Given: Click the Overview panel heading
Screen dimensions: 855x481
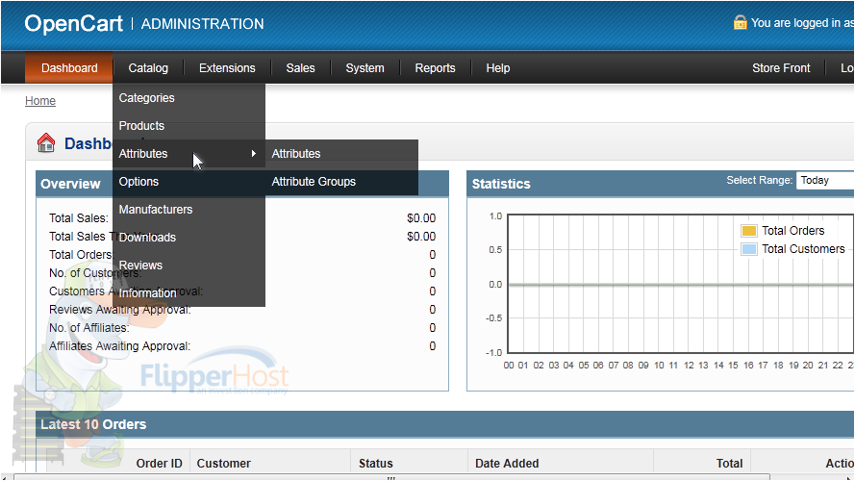Looking at the screenshot, I should pyautogui.click(x=70, y=184).
